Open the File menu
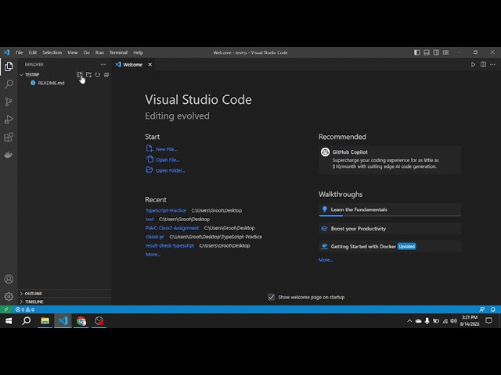 pyautogui.click(x=19, y=52)
